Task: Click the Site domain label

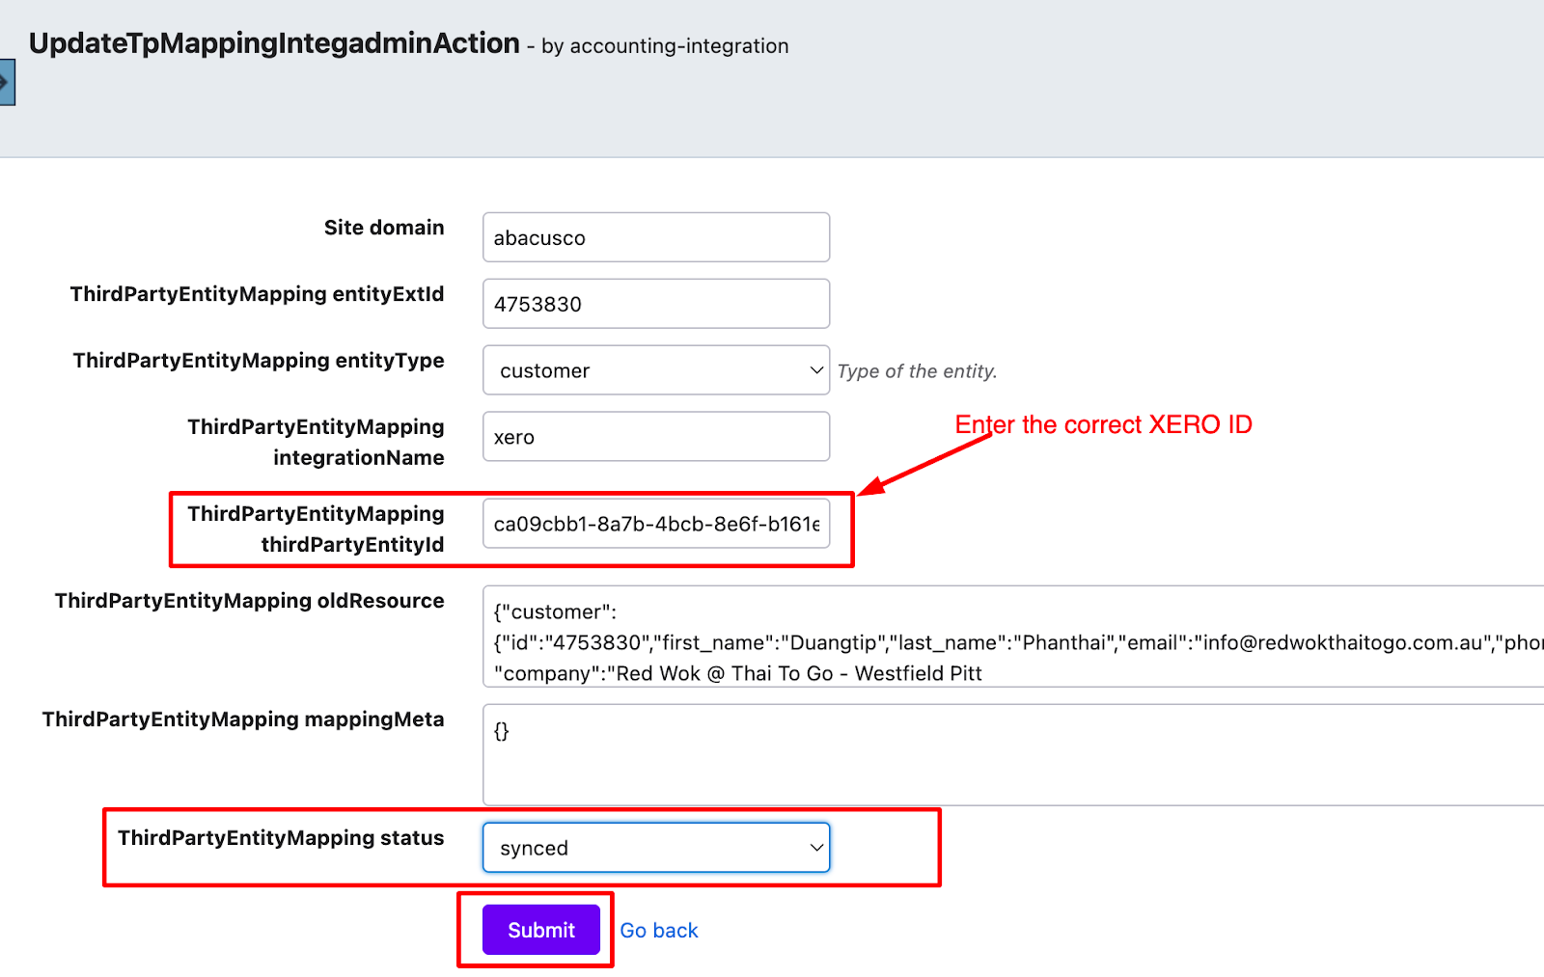Action: tap(384, 228)
